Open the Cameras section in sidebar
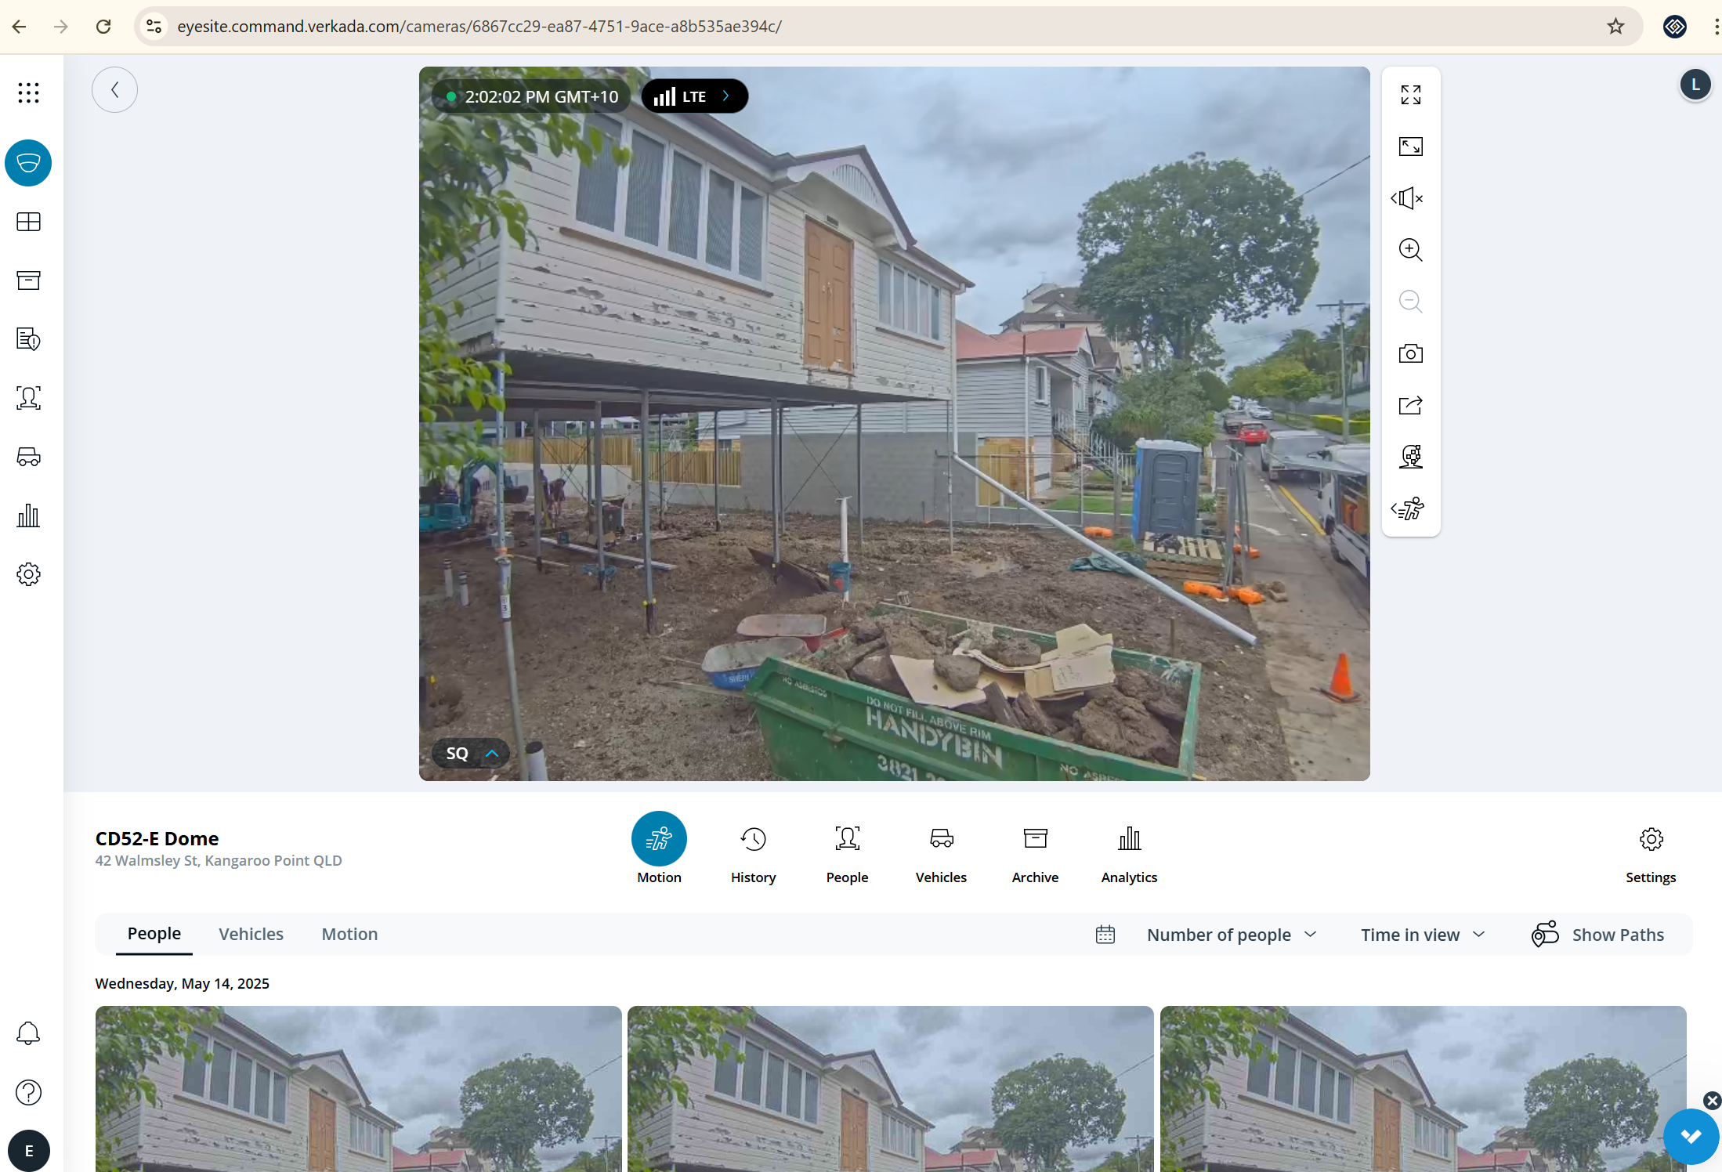The height and width of the screenshot is (1172, 1722). [x=28, y=163]
